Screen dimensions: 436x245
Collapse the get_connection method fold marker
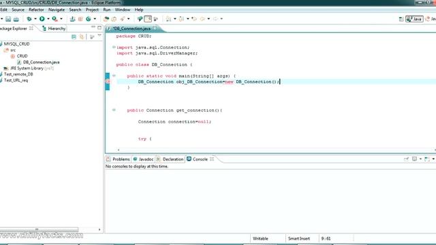[114, 110]
